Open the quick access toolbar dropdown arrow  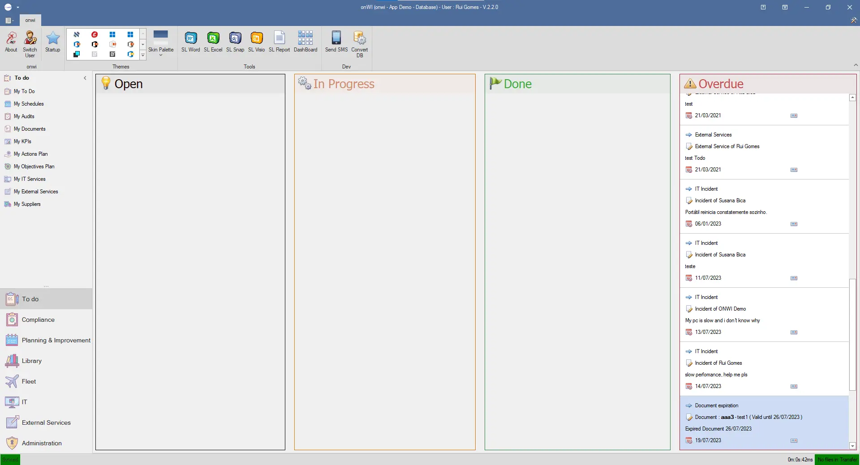tap(18, 7)
